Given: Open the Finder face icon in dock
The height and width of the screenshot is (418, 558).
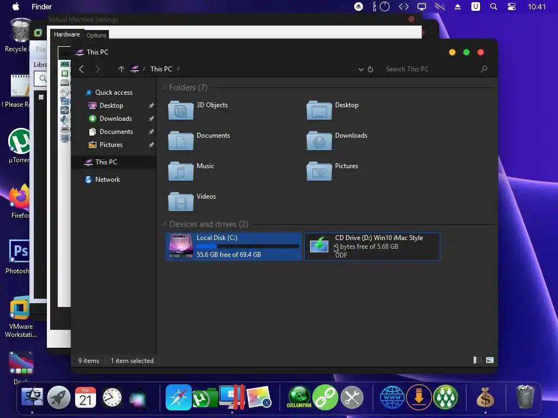Looking at the screenshot, I should [x=32, y=397].
